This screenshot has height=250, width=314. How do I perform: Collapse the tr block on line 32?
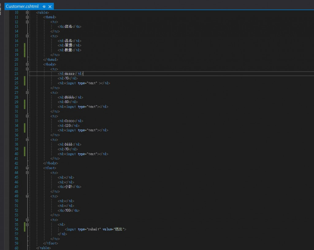(x=27, y=116)
